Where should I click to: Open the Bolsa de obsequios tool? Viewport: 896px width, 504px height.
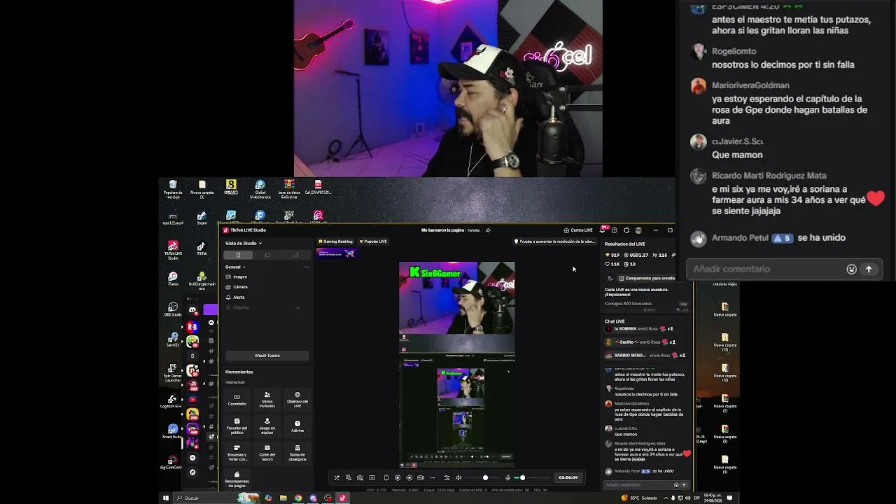tap(297, 452)
